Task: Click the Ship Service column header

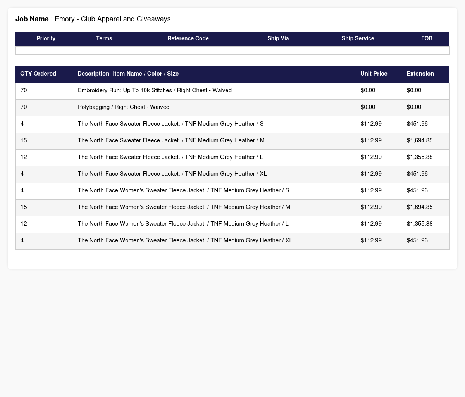Action: pyautogui.click(x=358, y=39)
